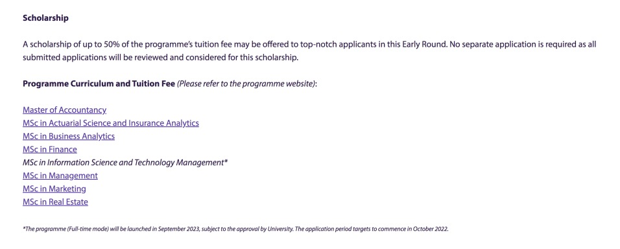Image resolution: width=620 pixels, height=249 pixels.
Task: Click 'October 2022' at the footnote's end
Action: [x=431, y=230]
